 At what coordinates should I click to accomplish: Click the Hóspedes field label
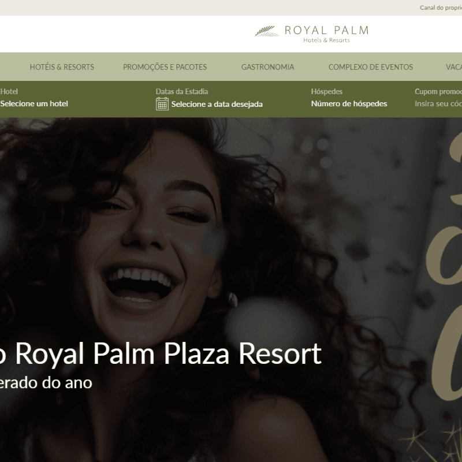[327, 92]
